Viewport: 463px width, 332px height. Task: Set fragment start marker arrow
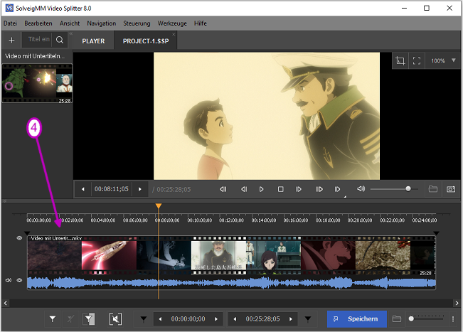(144, 319)
